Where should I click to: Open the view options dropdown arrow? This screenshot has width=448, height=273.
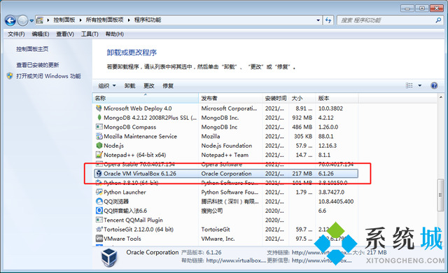tap(420, 85)
